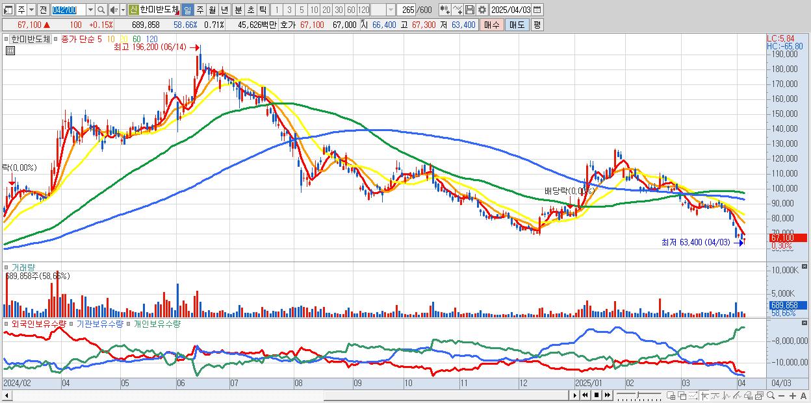Choose the 60 interval button
This screenshot has height=403, width=811.
point(351,10)
